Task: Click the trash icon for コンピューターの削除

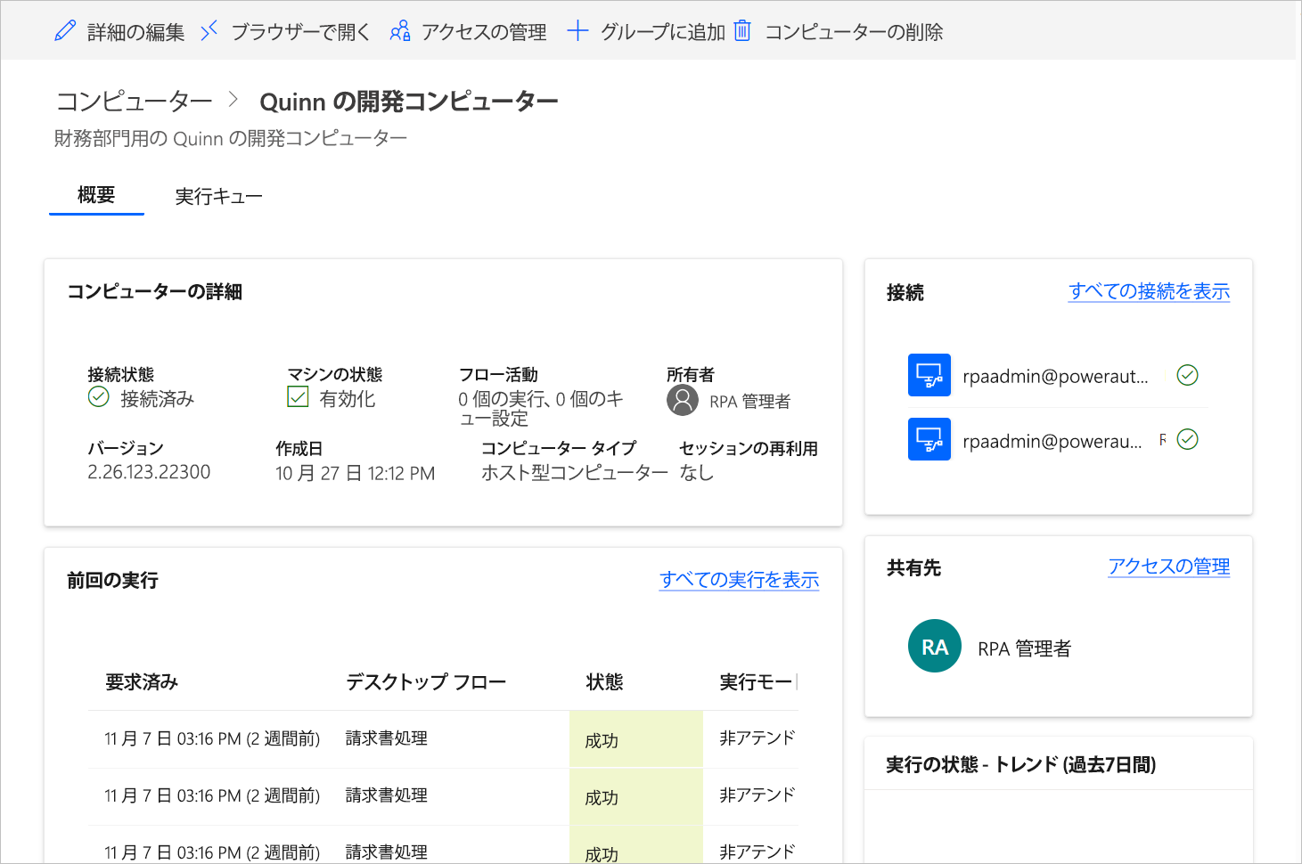Action: [x=742, y=31]
